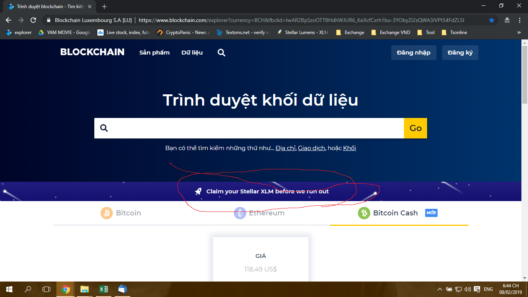The image size is (528, 297).
Task: Click the 118,49 US$ price value
Action: pyautogui.click(x=261, y=269)
